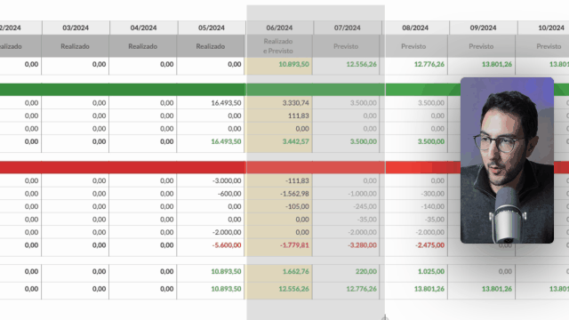Screen dimensions: 569x320
Task: Click the -140,00 forecast expense cell
Action: [433, 206]
